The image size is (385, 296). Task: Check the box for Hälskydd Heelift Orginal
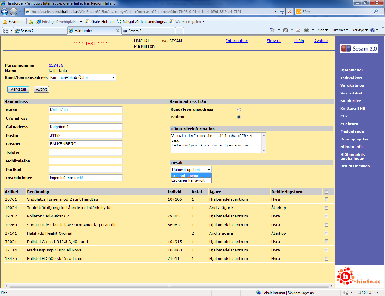[x=327, y=233]
